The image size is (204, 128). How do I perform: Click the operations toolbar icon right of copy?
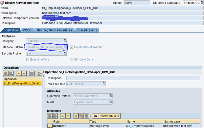pyautogui.click(x=39, y=73)
